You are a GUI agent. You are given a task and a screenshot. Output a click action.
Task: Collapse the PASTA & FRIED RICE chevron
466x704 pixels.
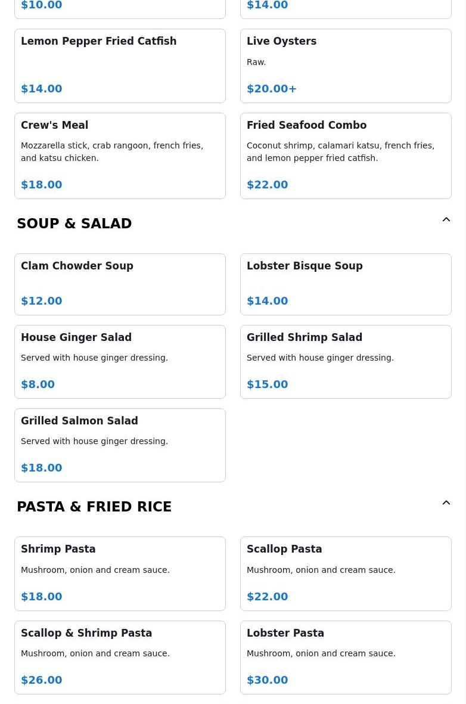pyautogui.click(x=446, y=503)
